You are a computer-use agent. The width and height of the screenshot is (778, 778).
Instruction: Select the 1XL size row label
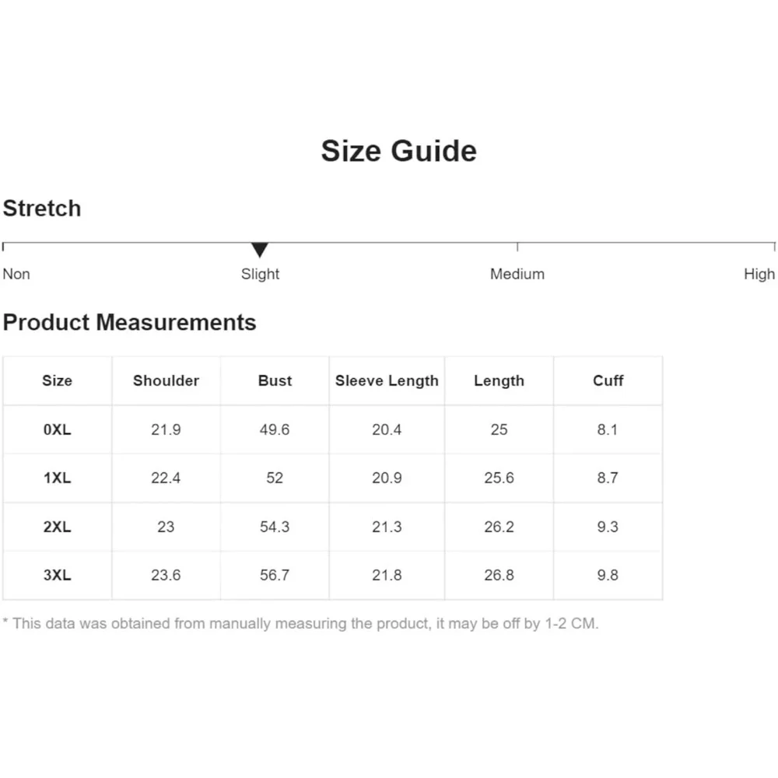(57, 478)
